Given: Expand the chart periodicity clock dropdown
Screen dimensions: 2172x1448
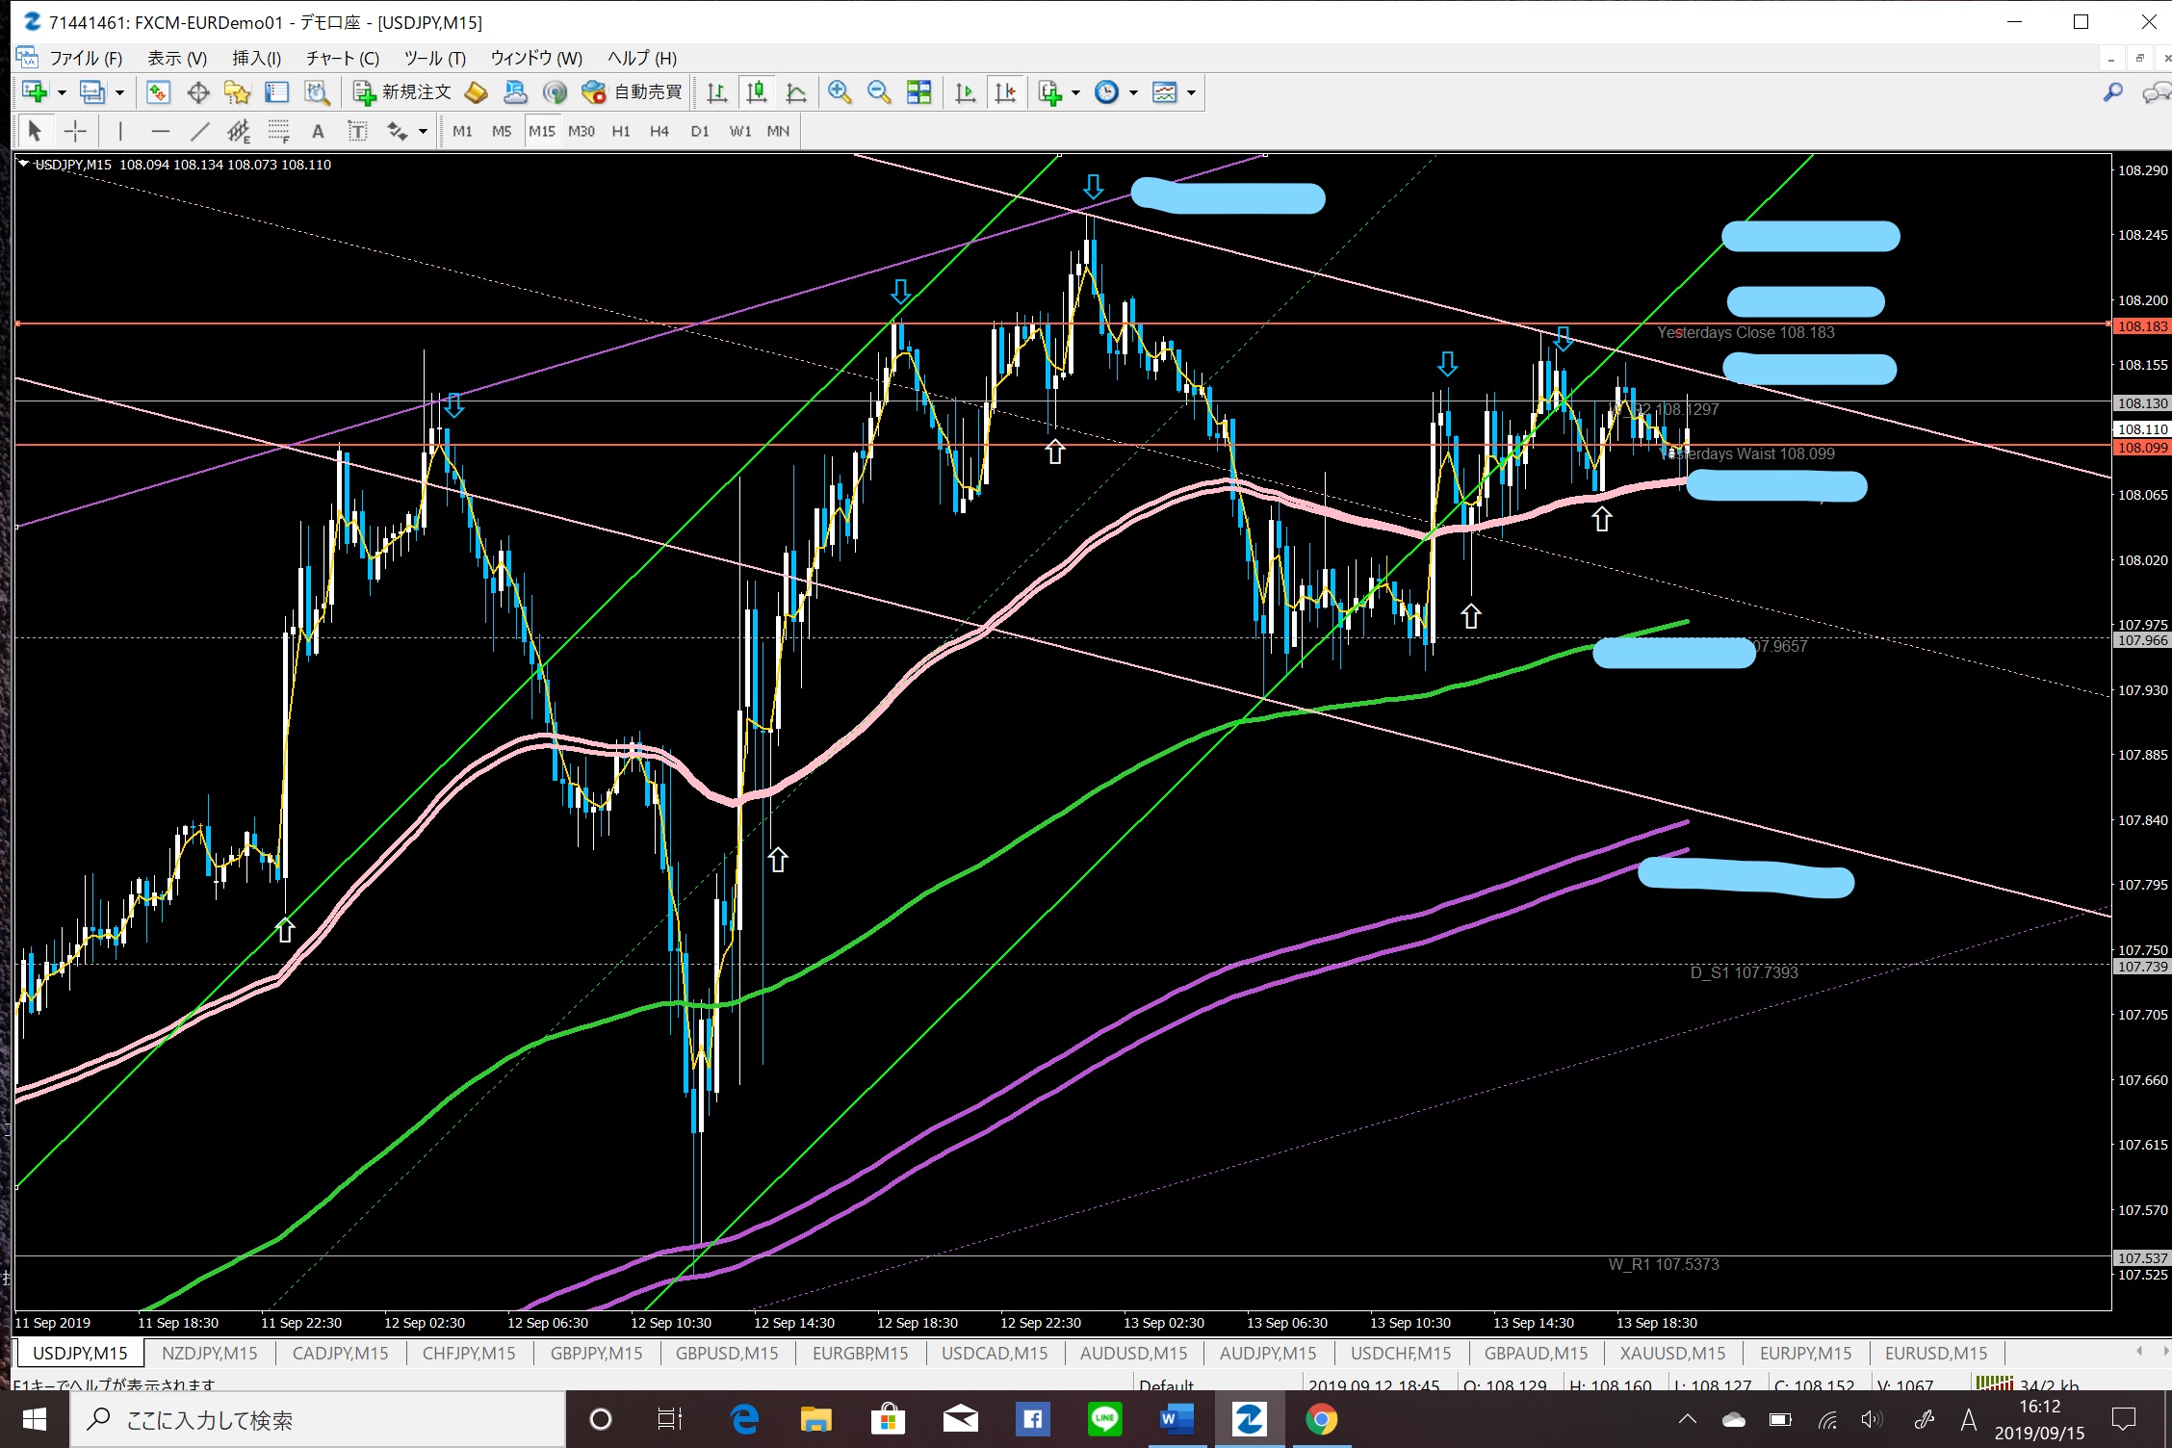Looking at the screenshot, I should click(1133, 92).
